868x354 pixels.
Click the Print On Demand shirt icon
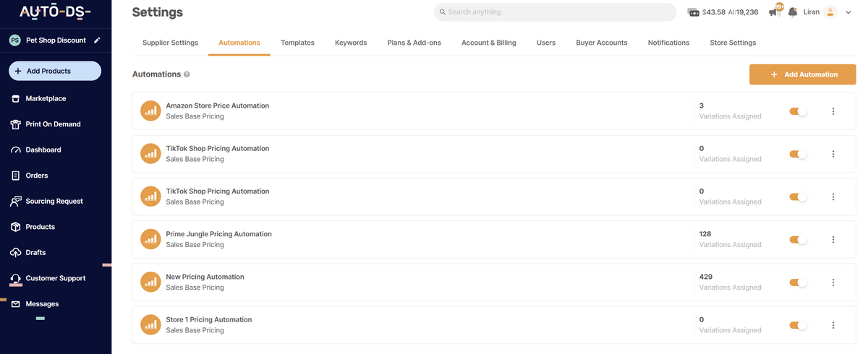point(15,124)
